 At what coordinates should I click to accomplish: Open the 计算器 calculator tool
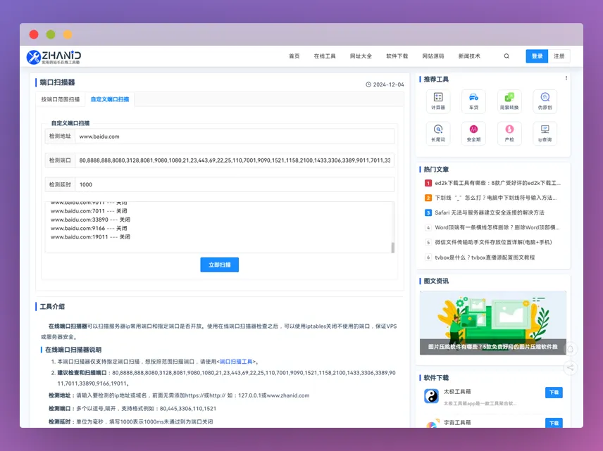coord(438,100)
